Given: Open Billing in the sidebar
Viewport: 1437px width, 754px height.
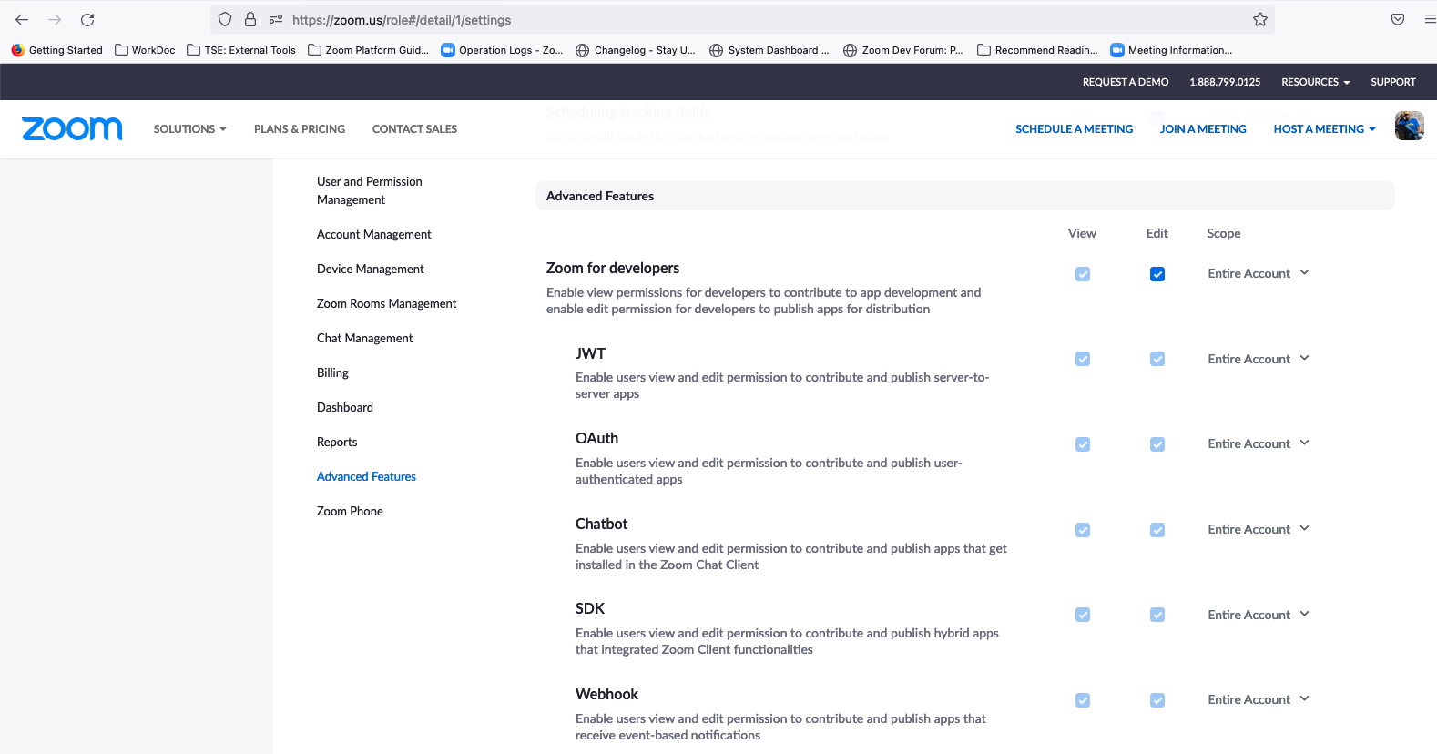Looking at the screenshot, I should (x=332, y=372).
